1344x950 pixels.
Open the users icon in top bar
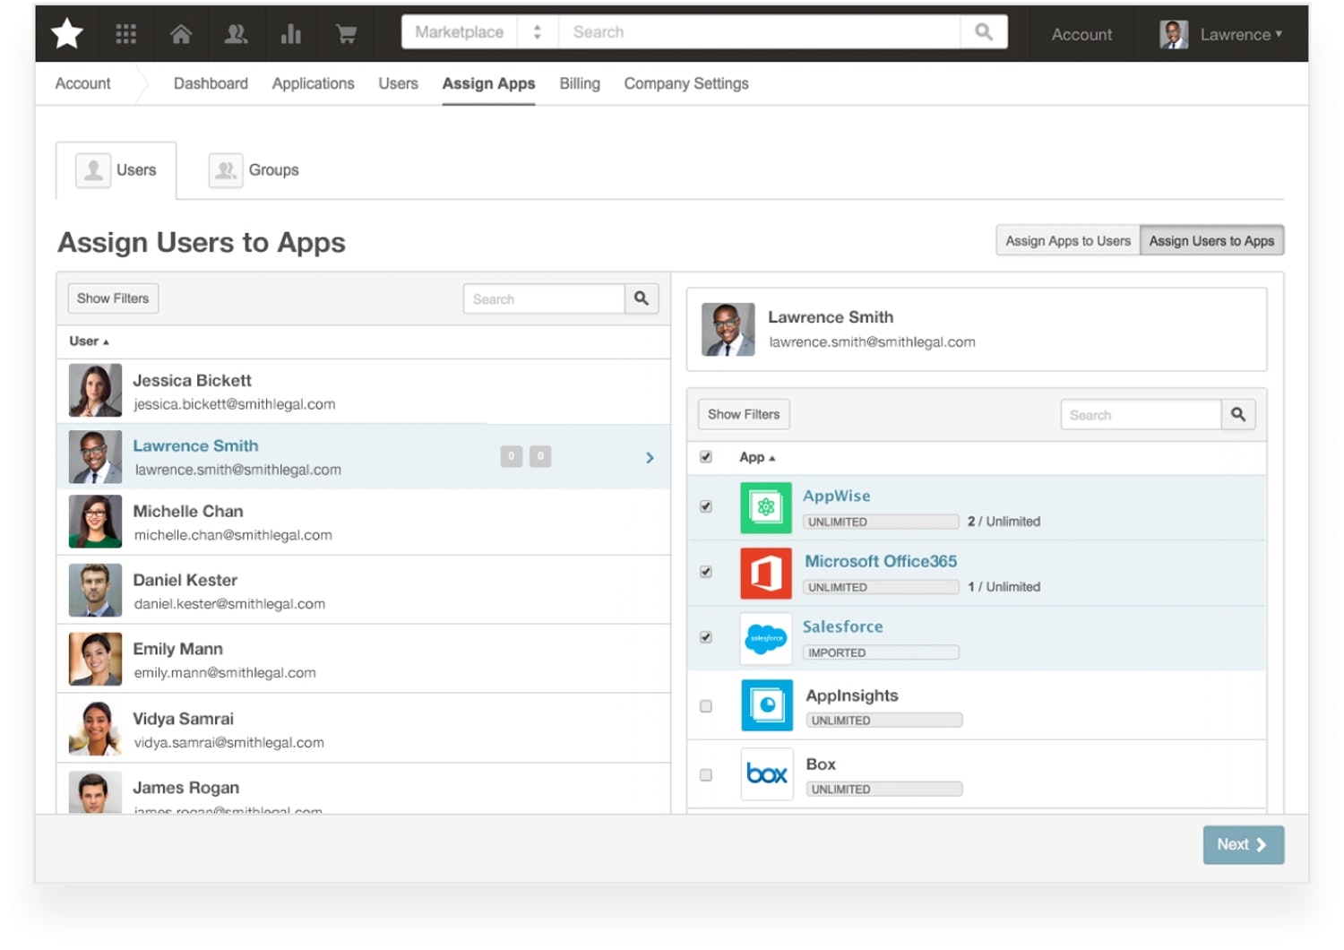[236, 34]
